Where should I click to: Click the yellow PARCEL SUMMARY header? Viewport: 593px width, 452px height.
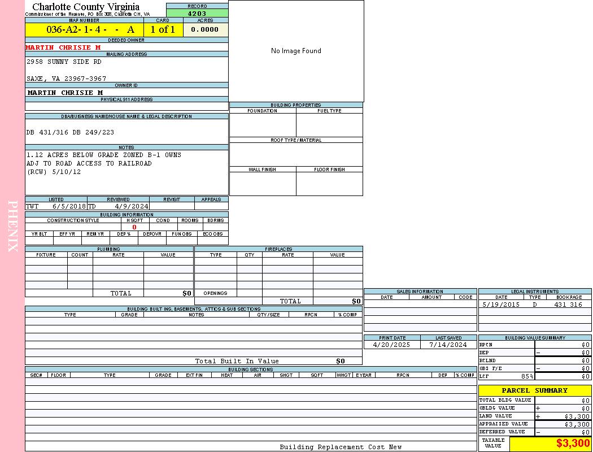[534, 390]
